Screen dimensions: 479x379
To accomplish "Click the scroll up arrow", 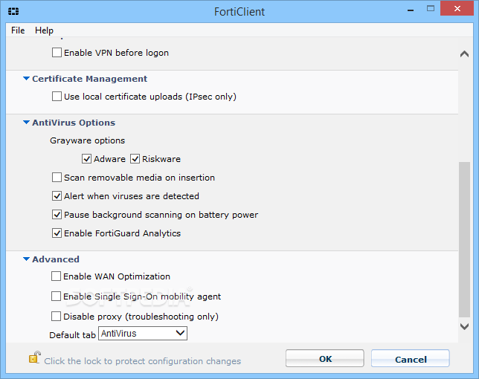I will (464, 54).
